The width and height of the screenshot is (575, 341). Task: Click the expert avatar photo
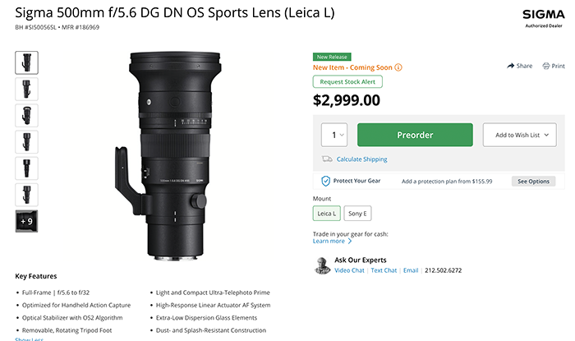tap(323, 265)
